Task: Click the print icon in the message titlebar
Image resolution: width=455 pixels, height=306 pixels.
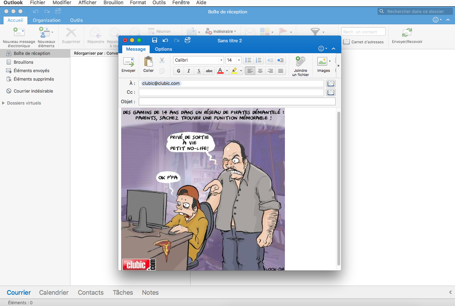Action: point(187,40)
